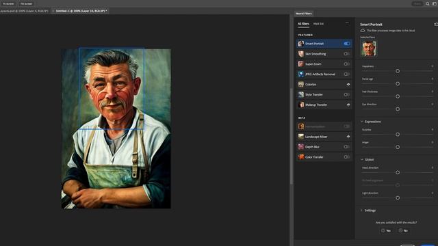The width and height of the screenshot is (438, 246).
Task: Collapse the Expressions section
Action: [362, 122]
